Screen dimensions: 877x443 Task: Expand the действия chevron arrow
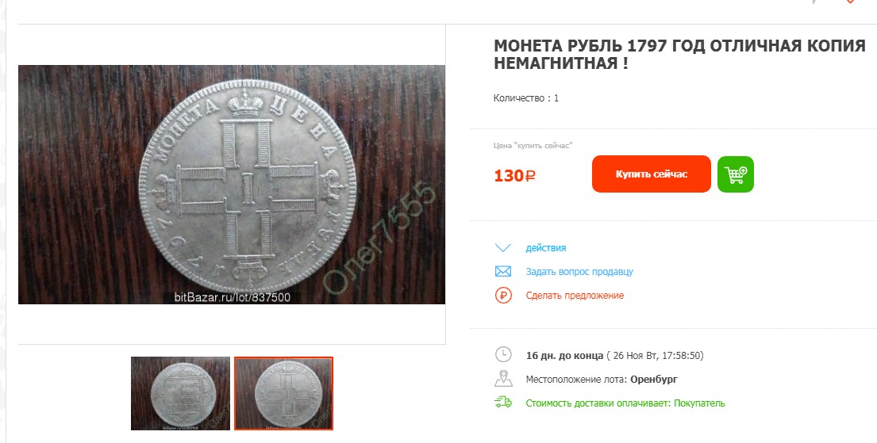pos(503,247)
